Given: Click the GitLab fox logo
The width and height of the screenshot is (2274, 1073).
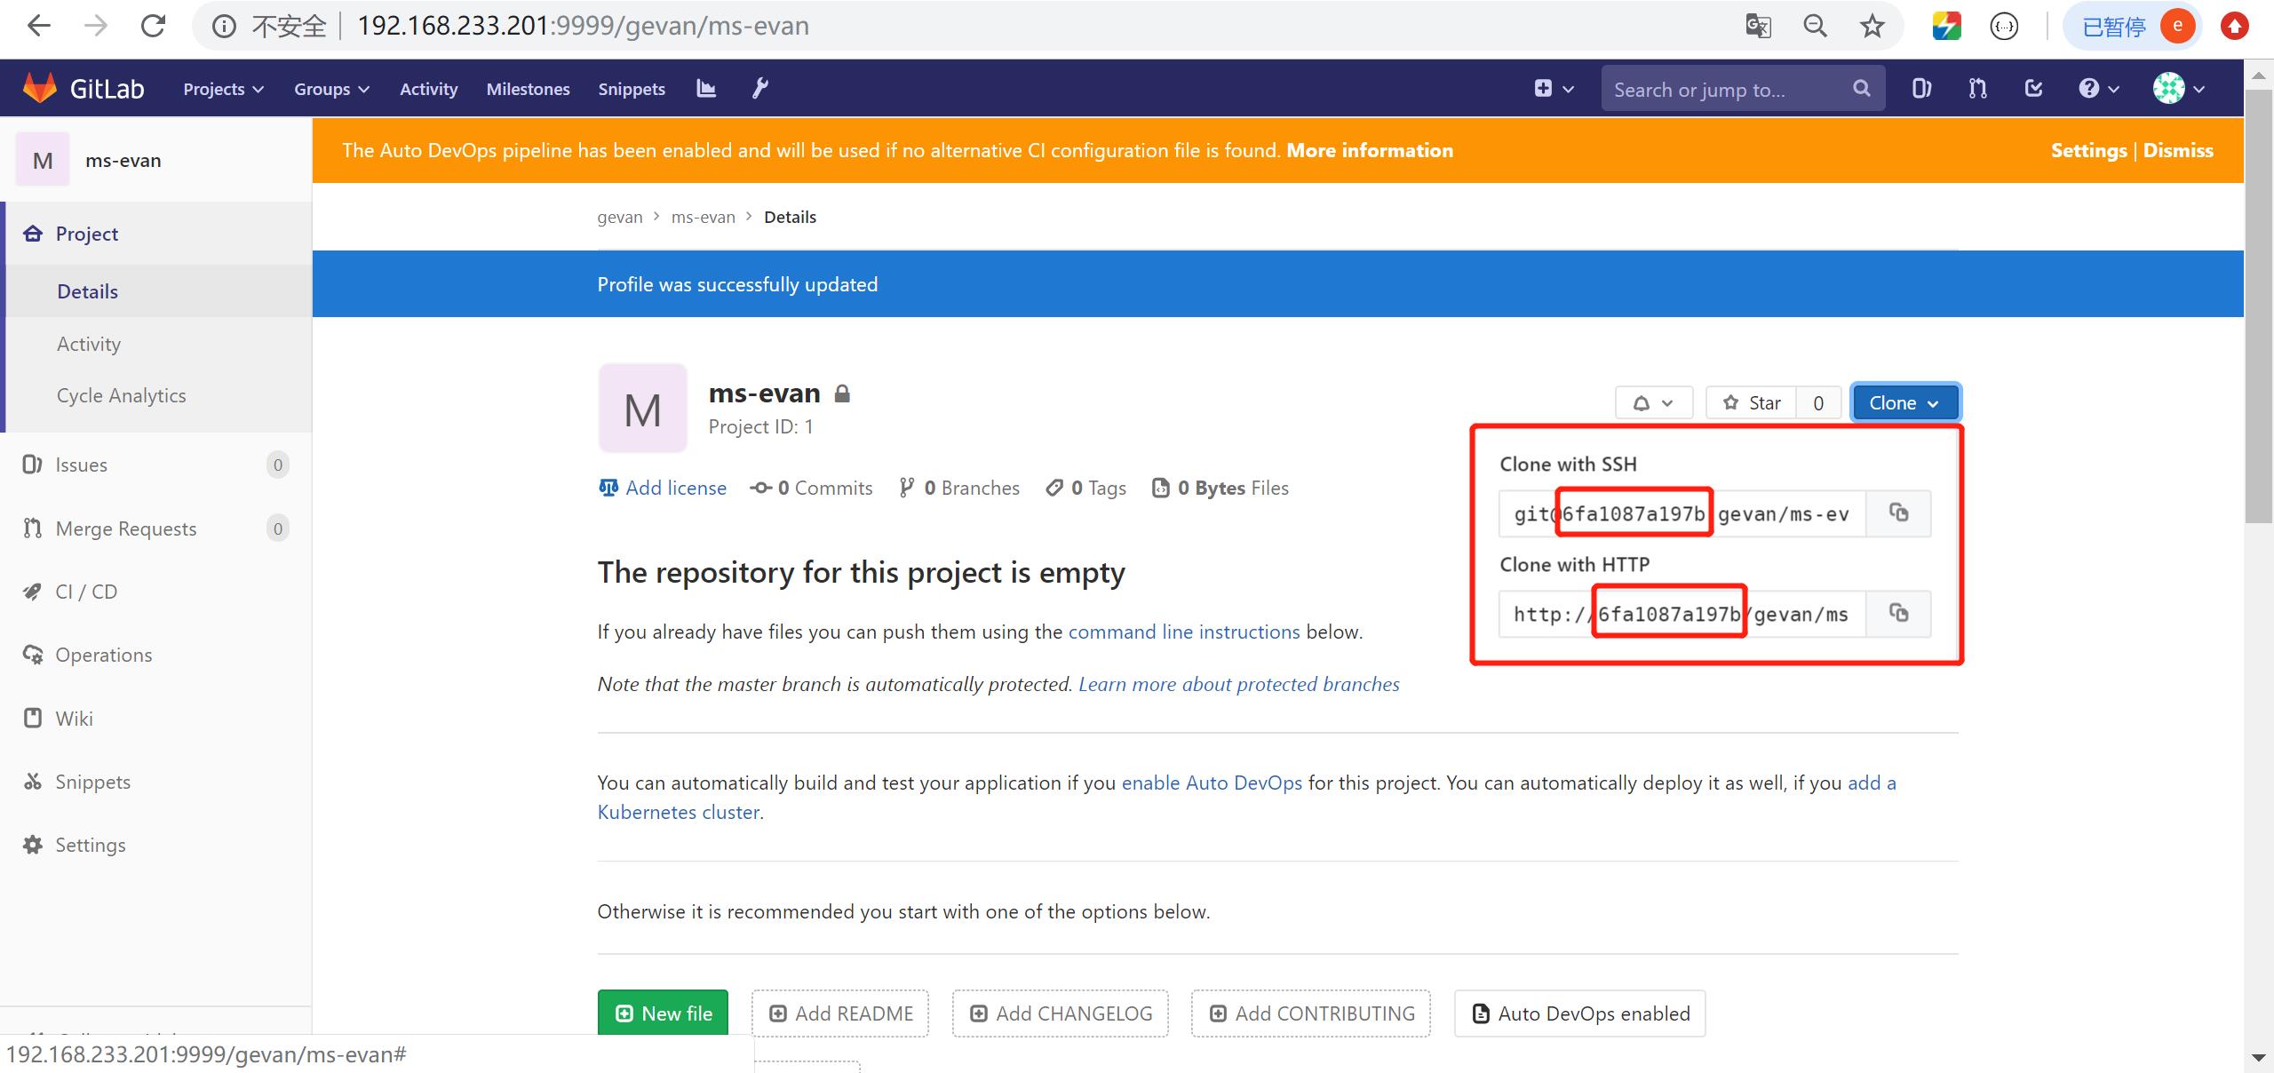Looking at the screenshot, I should coord(40,88).
